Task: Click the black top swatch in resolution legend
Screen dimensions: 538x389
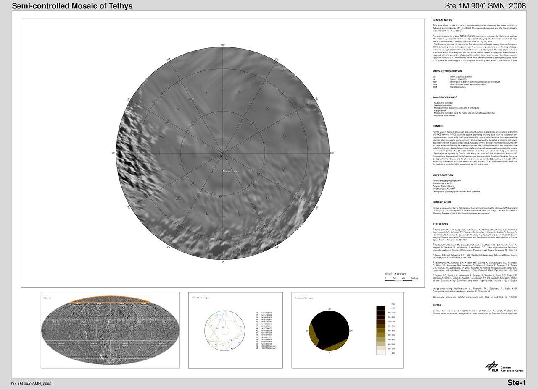Action: coord(380,309)
